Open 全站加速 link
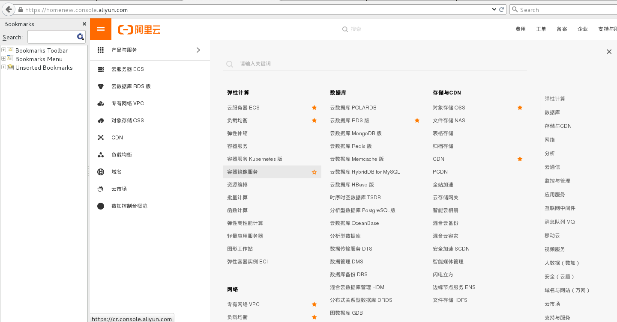 click(443, 185)
